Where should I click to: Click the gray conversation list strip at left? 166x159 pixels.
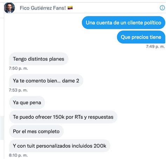2,128
